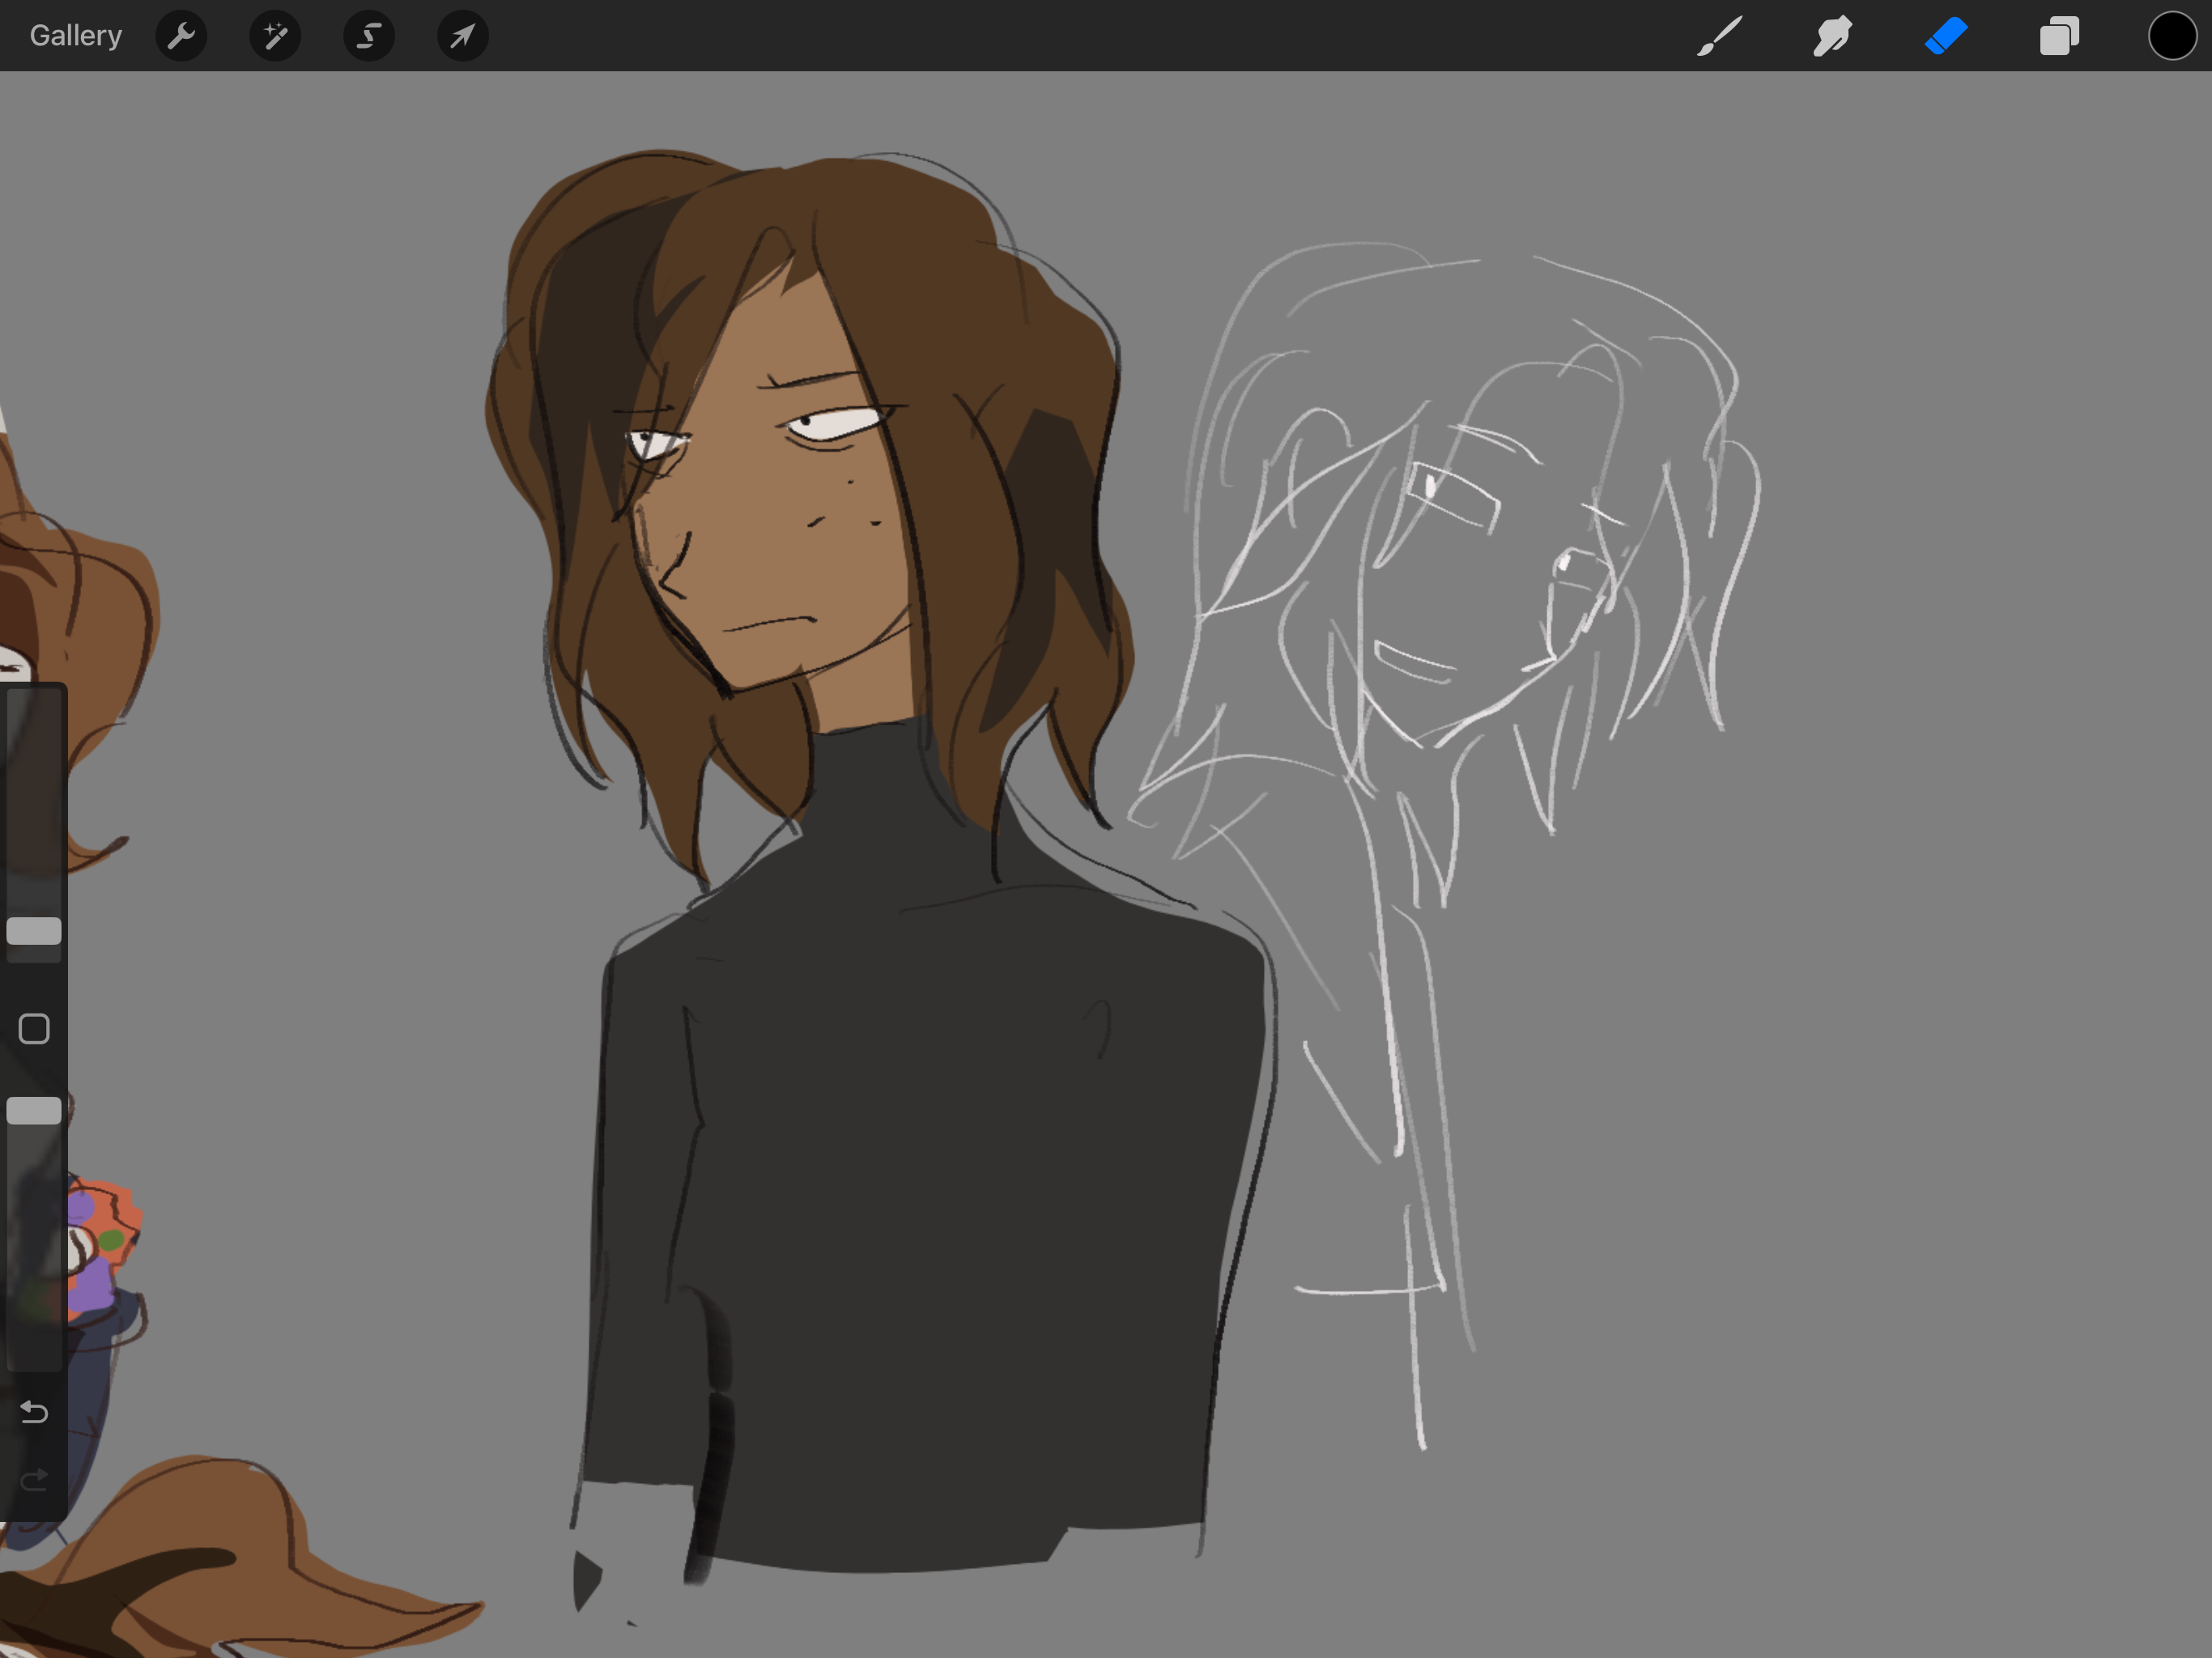The height and width of the screenshot is (1658, 2212).
Task: Click the brush opacity slider handle
Action: [x=34, y=1110]
